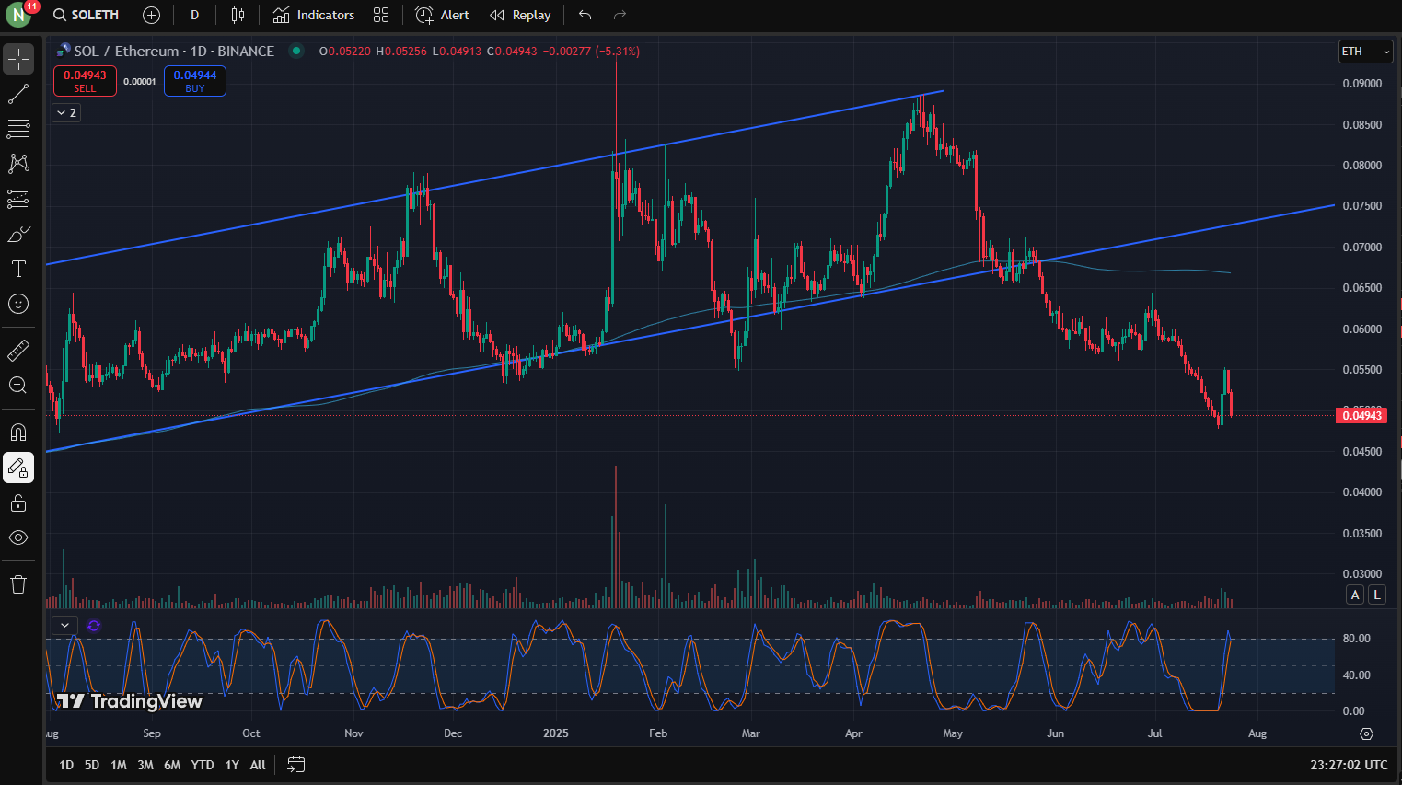Open the candlestick chart style menu
The width and height of the screenshot is (1402, 785).
point(238,15)
